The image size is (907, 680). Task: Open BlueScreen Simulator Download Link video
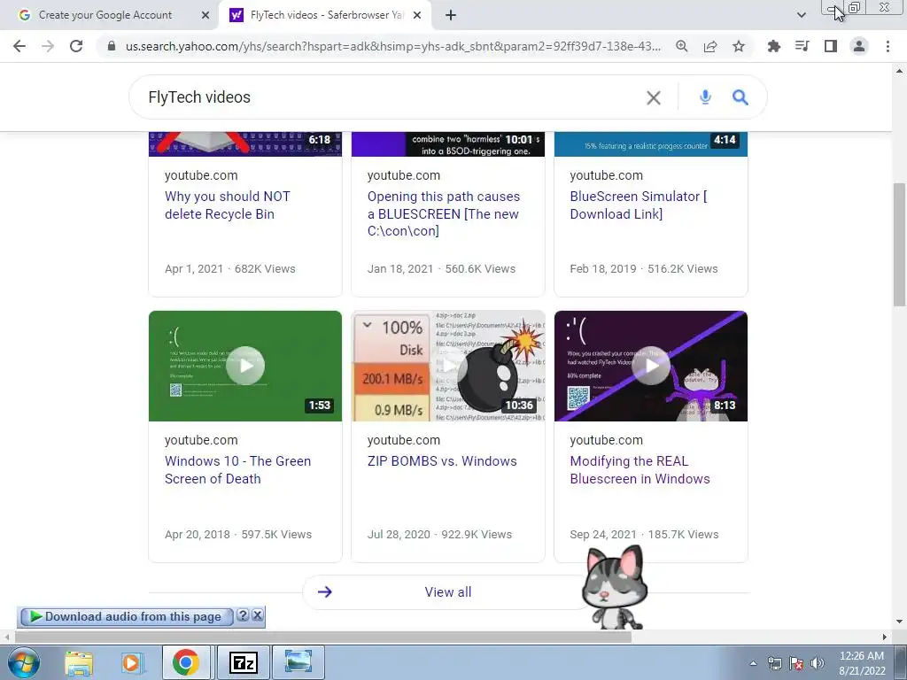coord(639,205)
